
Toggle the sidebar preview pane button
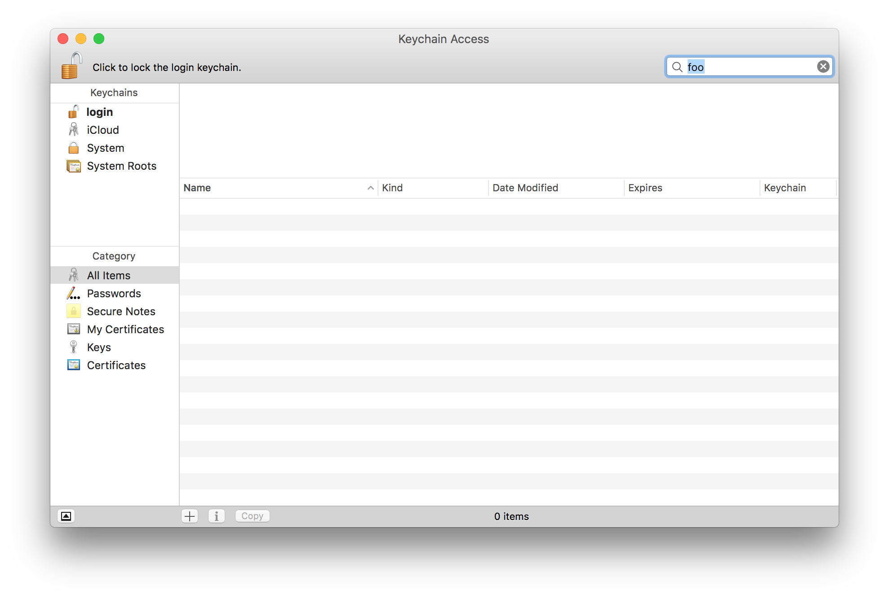[x=66, y=516]
